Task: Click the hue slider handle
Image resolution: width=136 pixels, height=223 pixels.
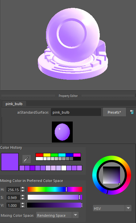Action: [x=67, y=189]
